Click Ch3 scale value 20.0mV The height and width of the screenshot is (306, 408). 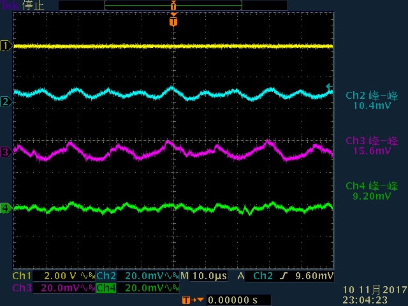click(x=60, y=288)
